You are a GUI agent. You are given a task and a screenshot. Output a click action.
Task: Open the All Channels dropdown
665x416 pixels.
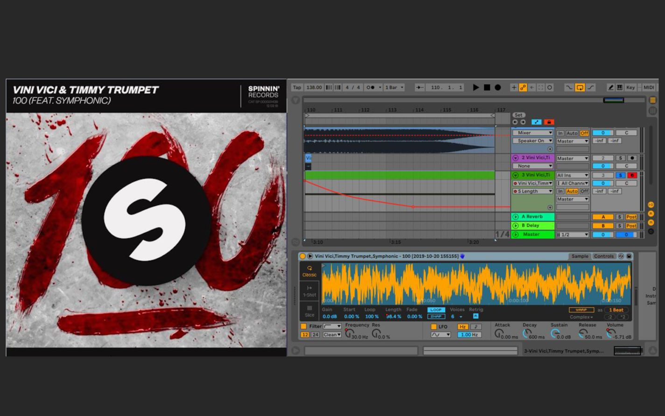pyautogui.click(x=573, y=183)
